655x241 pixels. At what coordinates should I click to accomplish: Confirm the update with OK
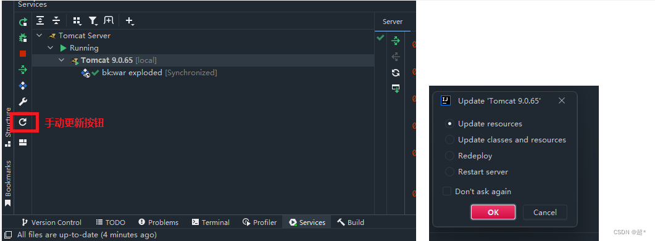point(493,212)
